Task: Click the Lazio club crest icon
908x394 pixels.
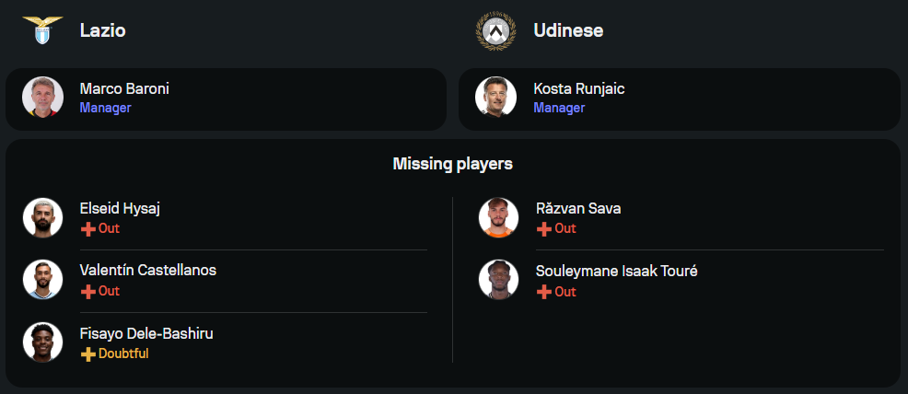Action: pyautogui.click(x=43, y=30)
